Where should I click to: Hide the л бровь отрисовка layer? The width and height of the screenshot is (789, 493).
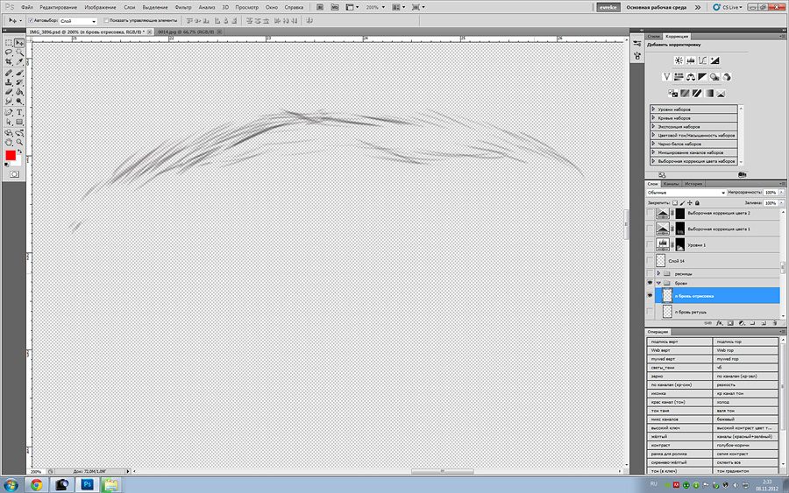point(650,295)
